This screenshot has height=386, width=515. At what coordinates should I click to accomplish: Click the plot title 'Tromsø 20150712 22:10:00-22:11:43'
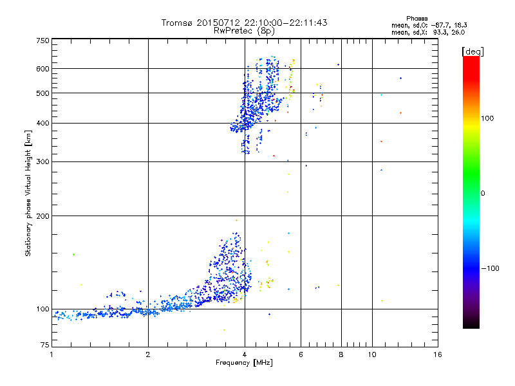coord(244,23)
